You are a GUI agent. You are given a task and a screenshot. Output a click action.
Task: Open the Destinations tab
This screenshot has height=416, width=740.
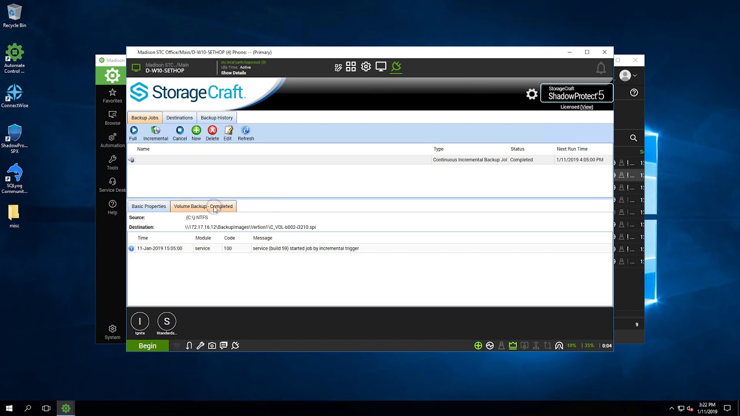(x=179, y=118)
